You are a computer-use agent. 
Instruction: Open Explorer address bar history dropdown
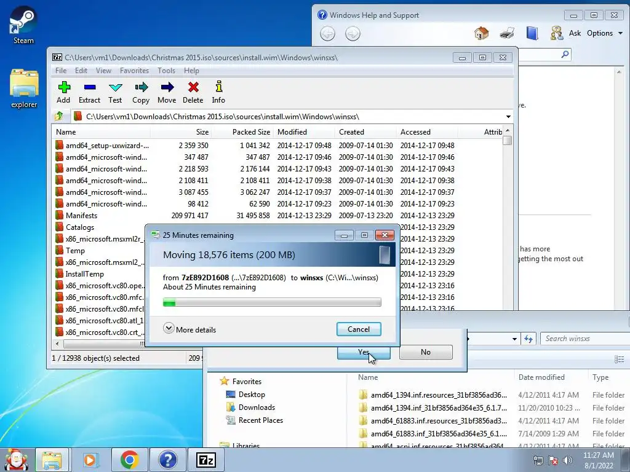514,339
